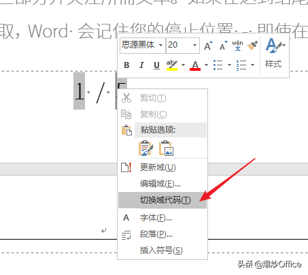This screenshot has width=308, height=275.
Task: Paste as Picture icon option
Action: [166, 148]
